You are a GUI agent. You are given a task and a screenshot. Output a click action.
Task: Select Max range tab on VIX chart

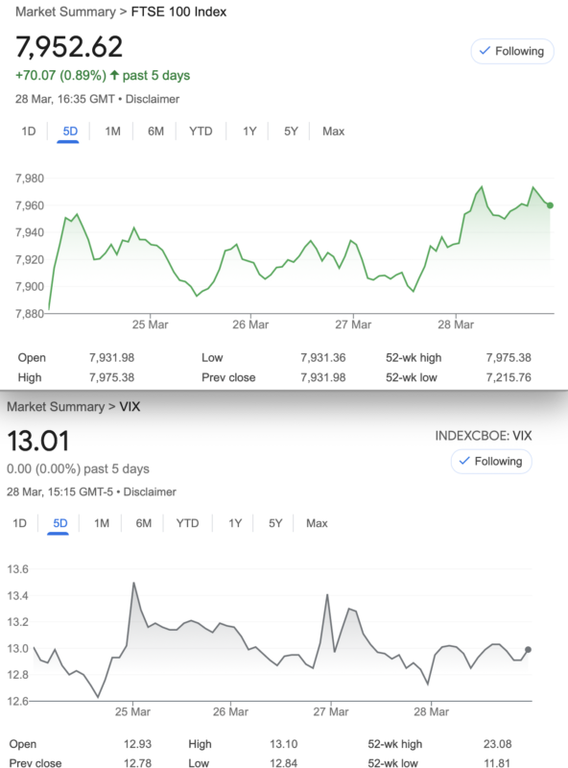pos(317,523)
